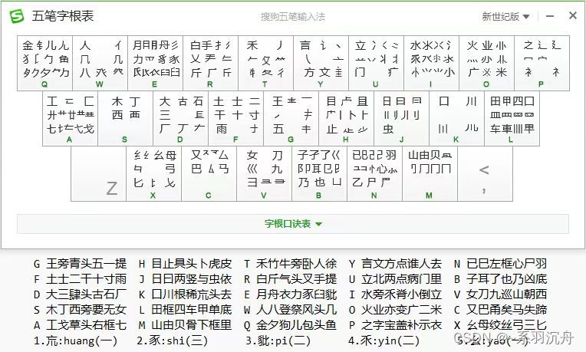Click the mnemonic line 言文方点谁人去
This screenshot has height=352, width=586.
coord(401,264)
